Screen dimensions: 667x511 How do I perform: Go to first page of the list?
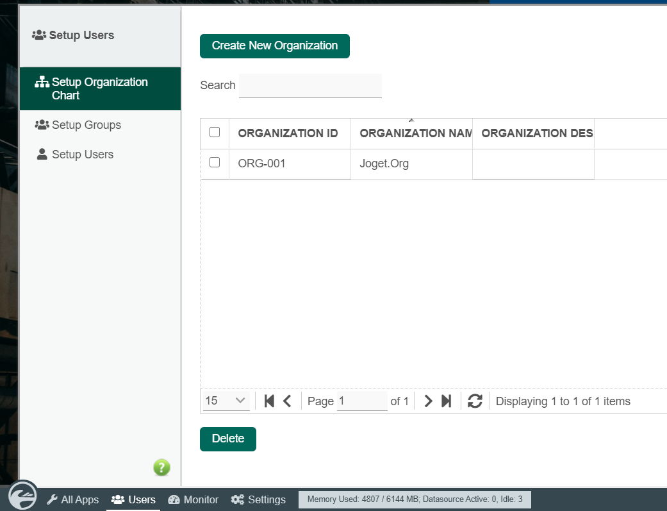click(269, 401)
